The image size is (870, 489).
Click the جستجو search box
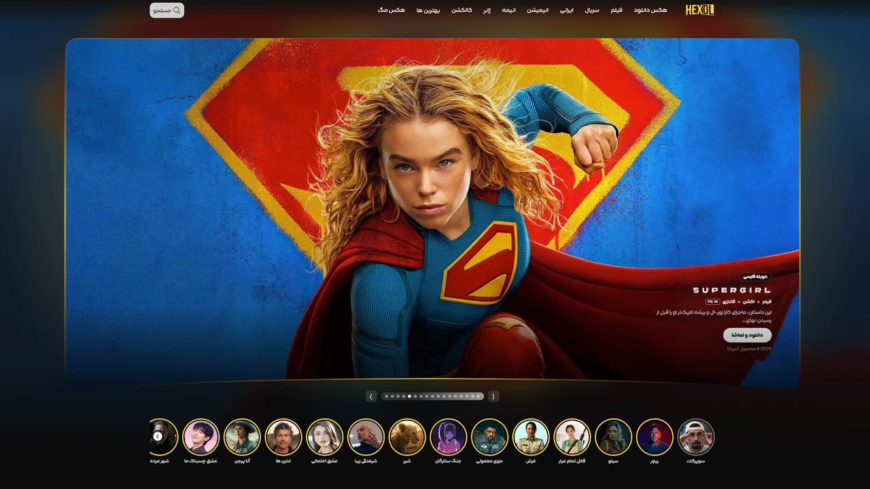[x=167, y=10]
